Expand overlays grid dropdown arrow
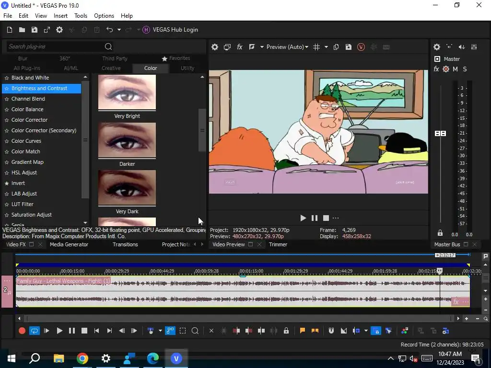 [x=326, y=47]
